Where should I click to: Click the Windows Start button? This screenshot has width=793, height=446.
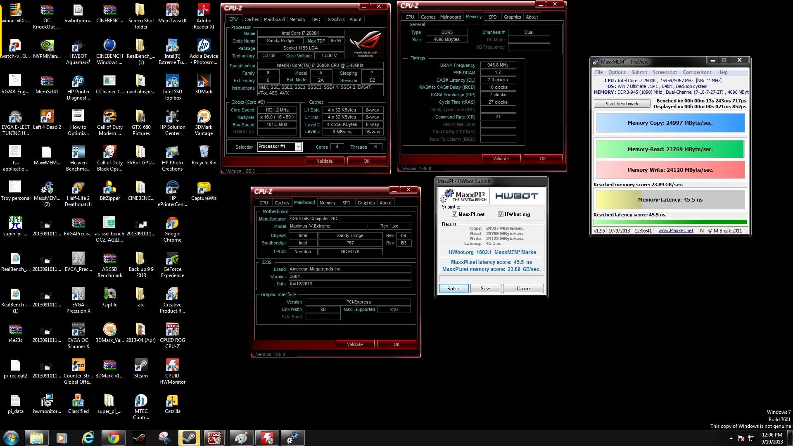pyautogui.click(x=11, y=438)
